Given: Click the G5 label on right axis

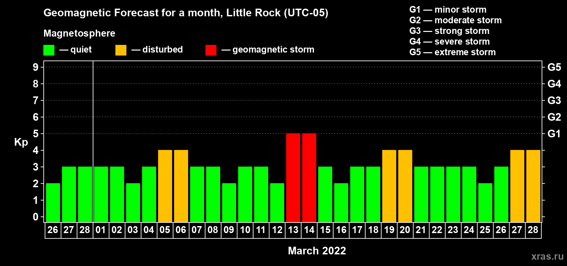Looking at the screenshot, I should click(554, 67).
